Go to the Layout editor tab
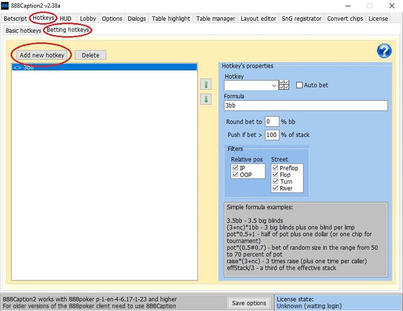 coord(258,18)
